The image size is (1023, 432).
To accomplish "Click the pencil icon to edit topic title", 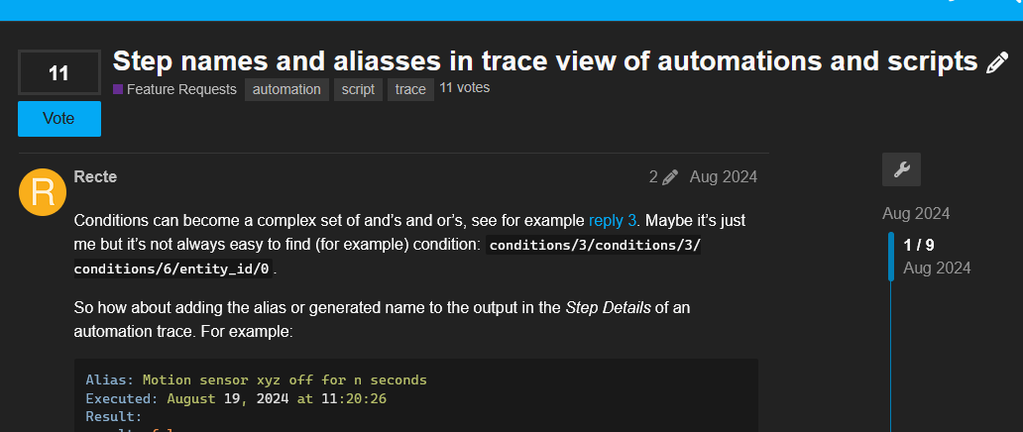I will coord(997,62).
